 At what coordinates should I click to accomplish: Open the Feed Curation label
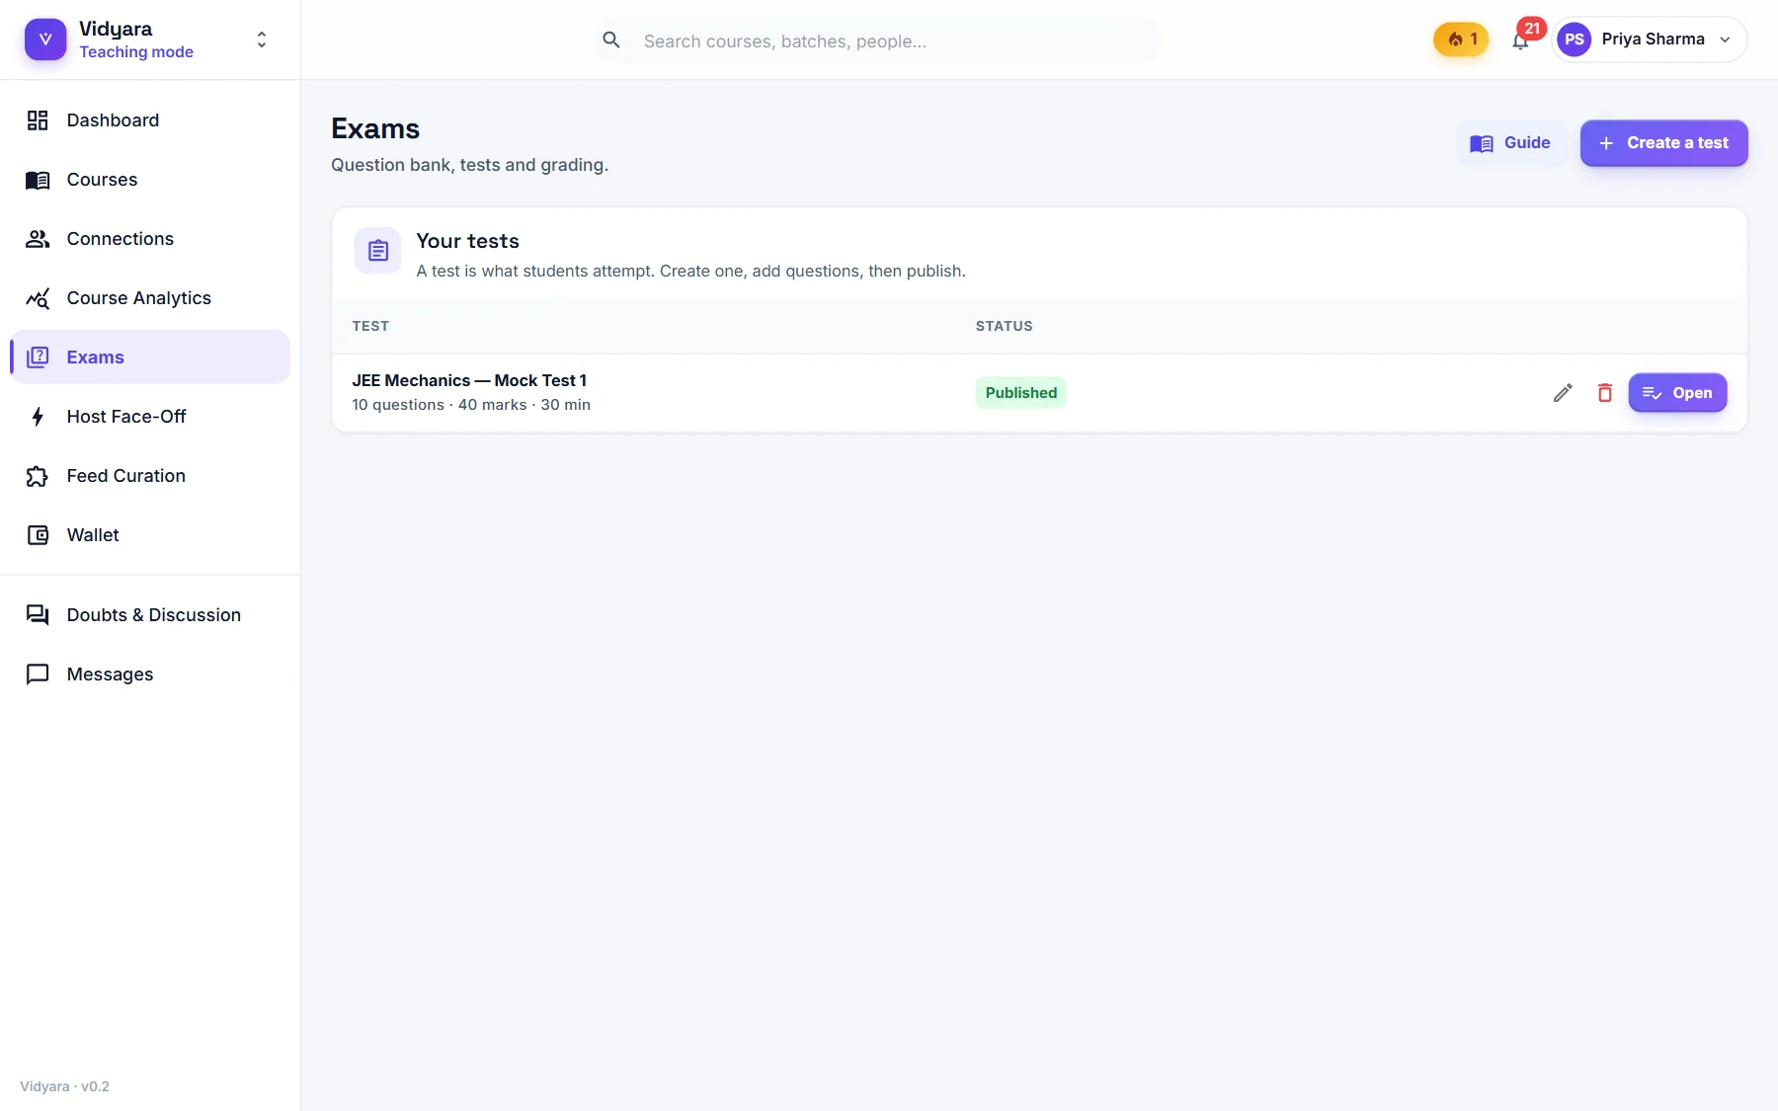tap(125, 476)
